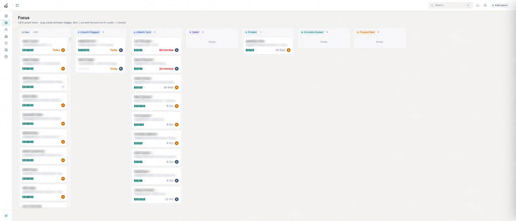Click the Empty placeholder in Called column

point(212,42)
